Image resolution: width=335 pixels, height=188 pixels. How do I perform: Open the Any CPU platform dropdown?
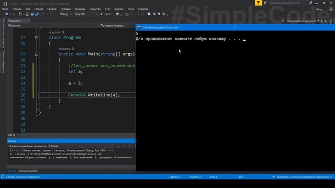pyautogui.click(x=86, y=14)
